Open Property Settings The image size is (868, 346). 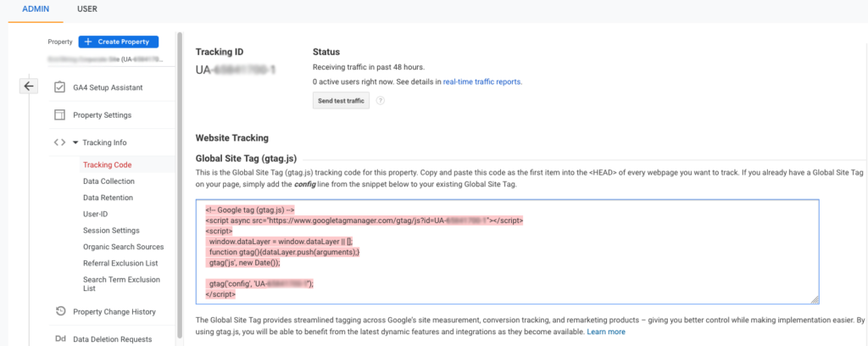103,115
